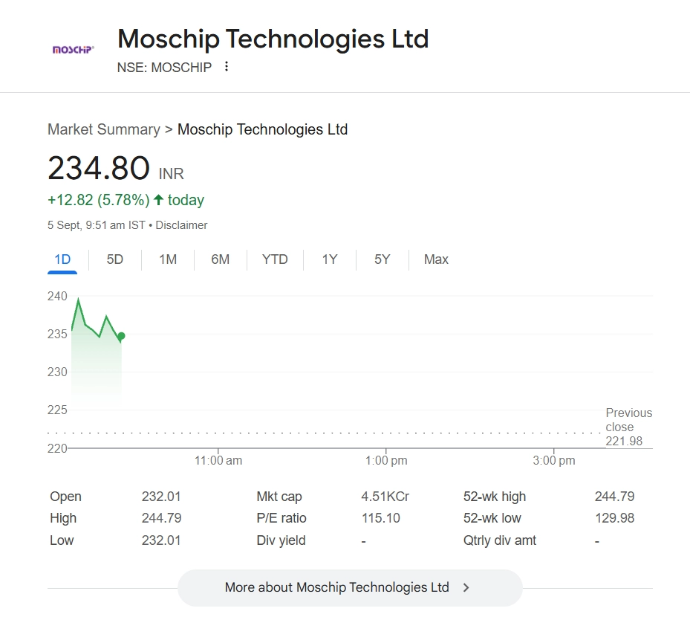Click the Moschip company logo
This screenshot has width=690, height=617.
(73, 50)
